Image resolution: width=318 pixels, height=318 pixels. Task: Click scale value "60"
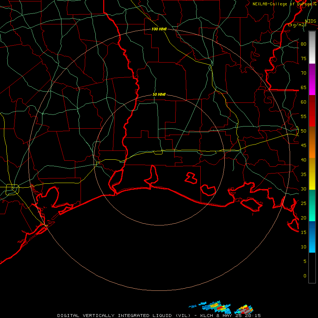point(304,102)
